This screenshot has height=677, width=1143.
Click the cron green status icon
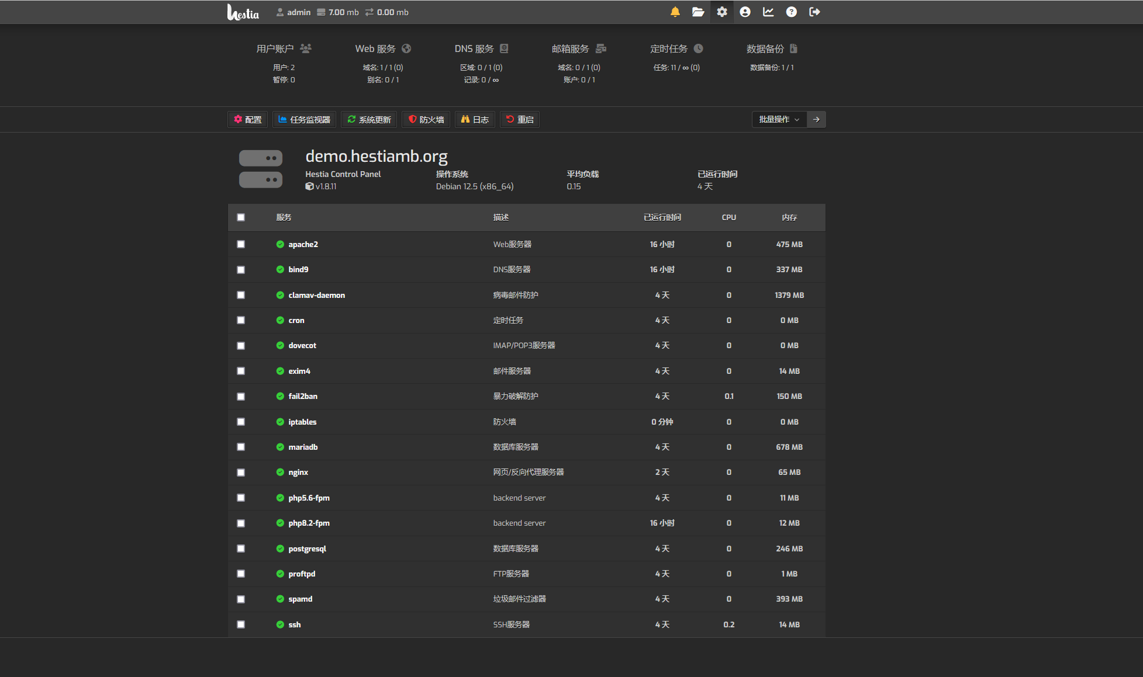280,320
